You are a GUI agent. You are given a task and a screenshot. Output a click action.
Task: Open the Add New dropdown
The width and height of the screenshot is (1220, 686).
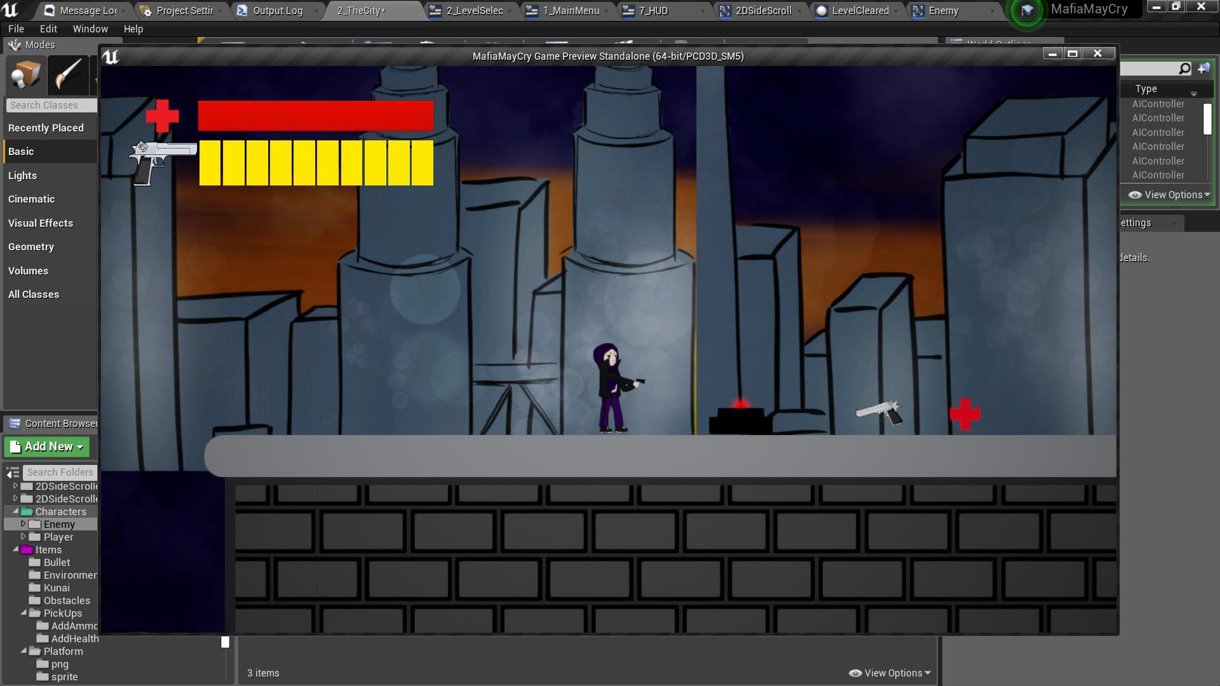(x=47, y=447)
